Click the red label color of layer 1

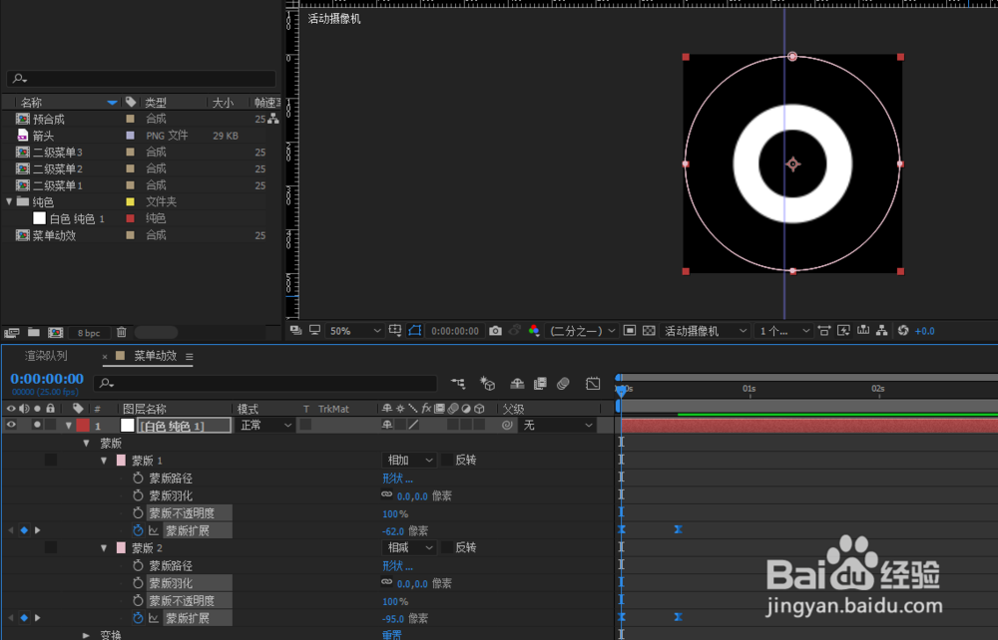(x=83, y=426)
